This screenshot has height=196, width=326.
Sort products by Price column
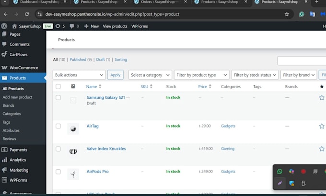point(205,86)
